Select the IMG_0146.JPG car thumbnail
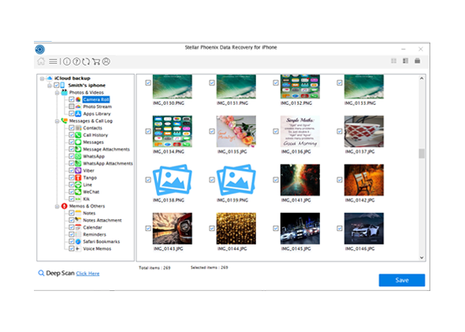Image resolution: width=465 pixels, height=332 pixels. [364, 228]
